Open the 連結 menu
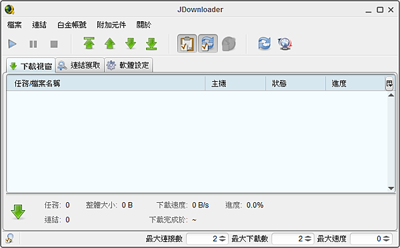The image size is (400, 248). pyautogui.click(x=39, y=25)
